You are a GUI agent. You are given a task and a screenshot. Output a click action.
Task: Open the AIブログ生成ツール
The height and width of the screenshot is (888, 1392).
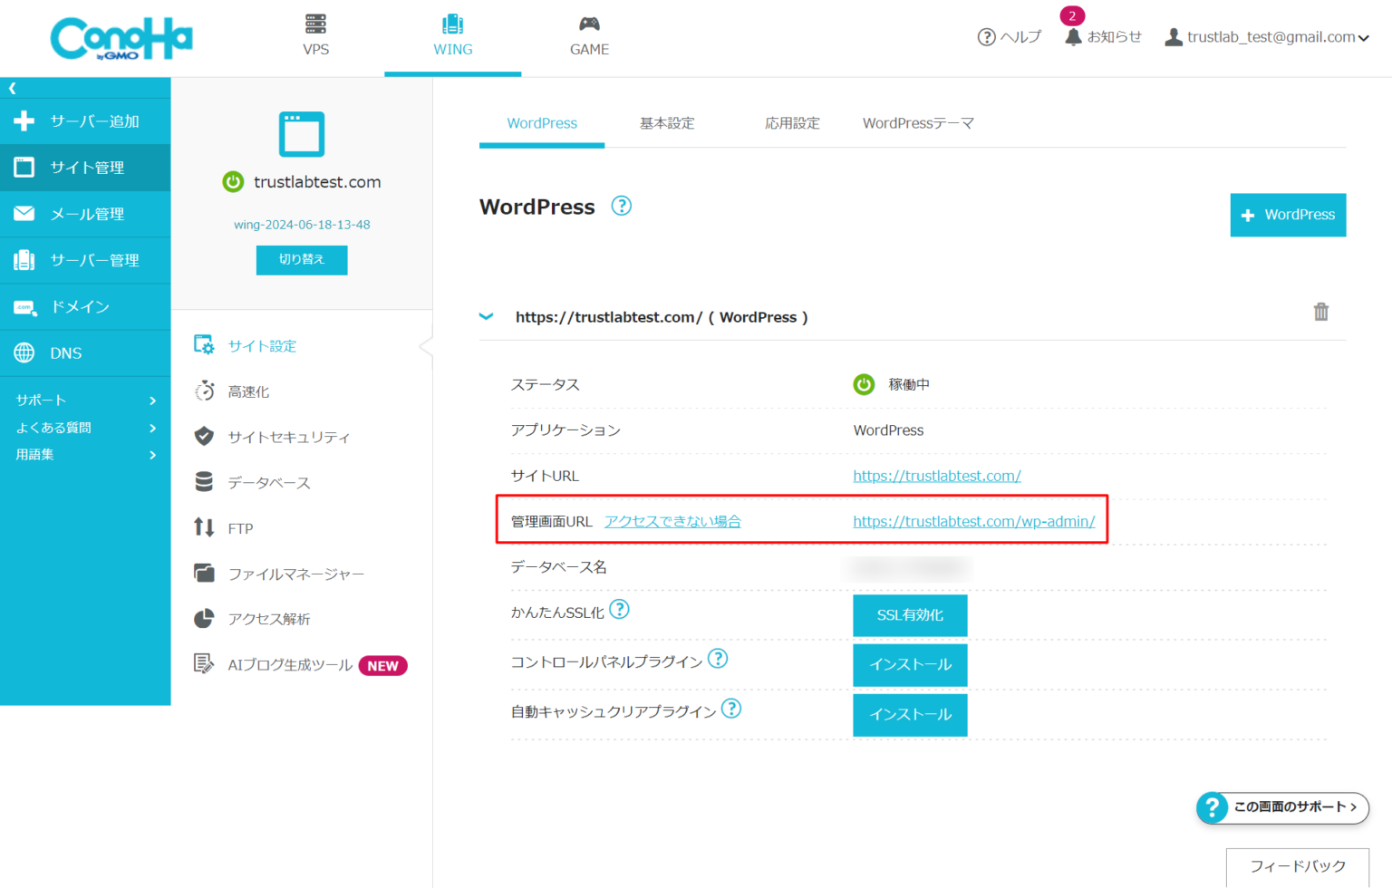tap(203, 664)
